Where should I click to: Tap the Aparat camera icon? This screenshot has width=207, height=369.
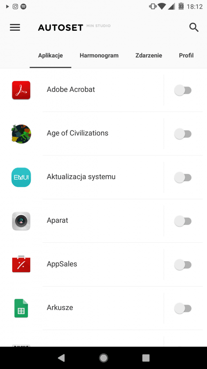pos(21,221)
